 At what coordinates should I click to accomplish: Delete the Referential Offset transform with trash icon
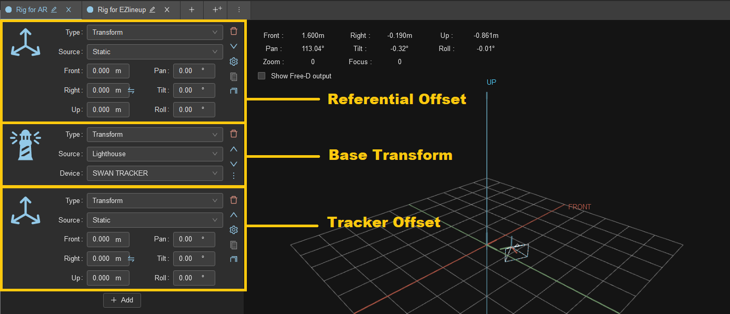point(234,31)
